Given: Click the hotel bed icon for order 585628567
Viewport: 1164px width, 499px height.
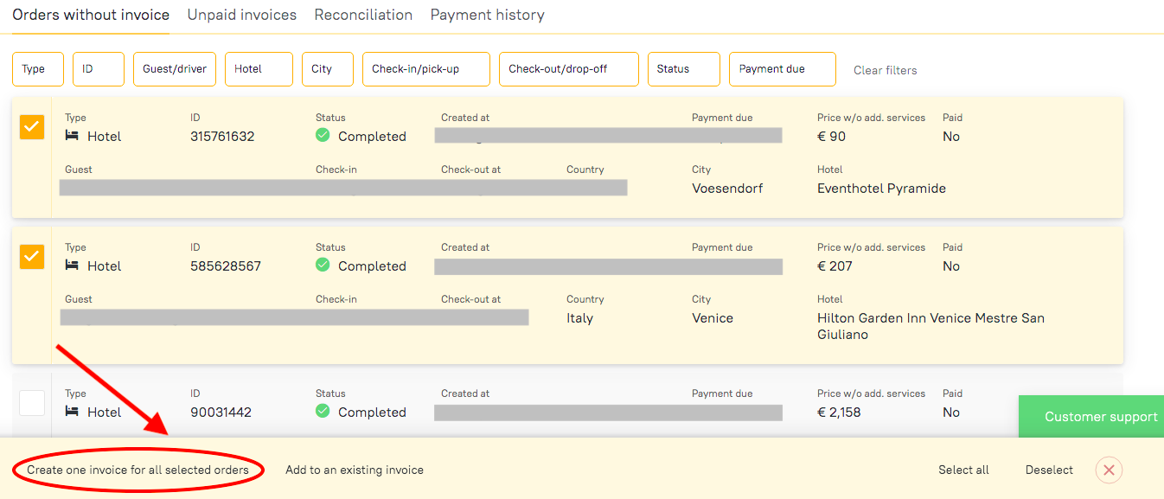Looking at the screenshot, I should click(73, 265).
